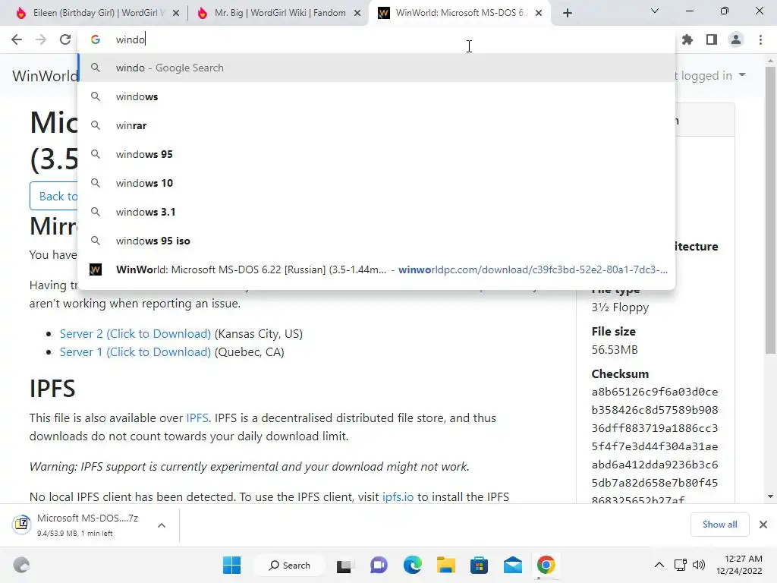The width and height of the screenshot is (777, 583).
Task: Open the IPFS link in the paragraph
Action: coord(197,418)
